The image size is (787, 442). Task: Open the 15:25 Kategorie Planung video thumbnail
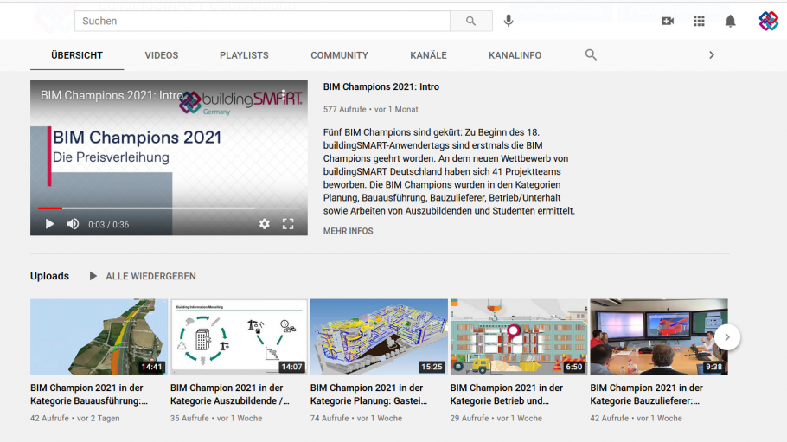point(379,336)
